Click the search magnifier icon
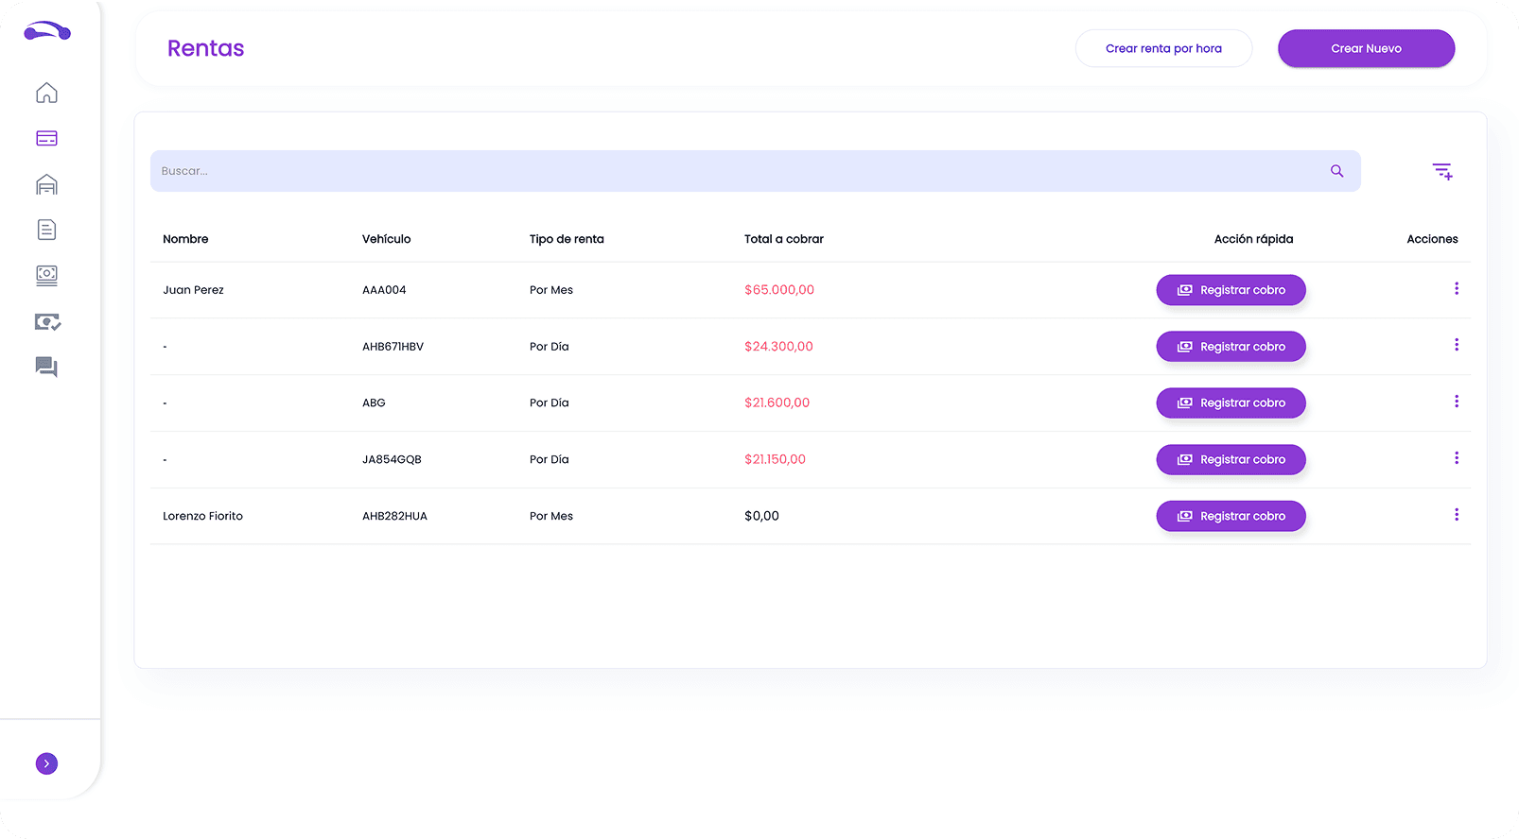Image resolution: width=1519 pixels, height=839 pixels. tap(1336, 171)
